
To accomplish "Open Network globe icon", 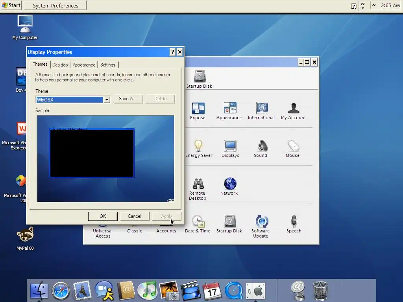I will [230, 184].
